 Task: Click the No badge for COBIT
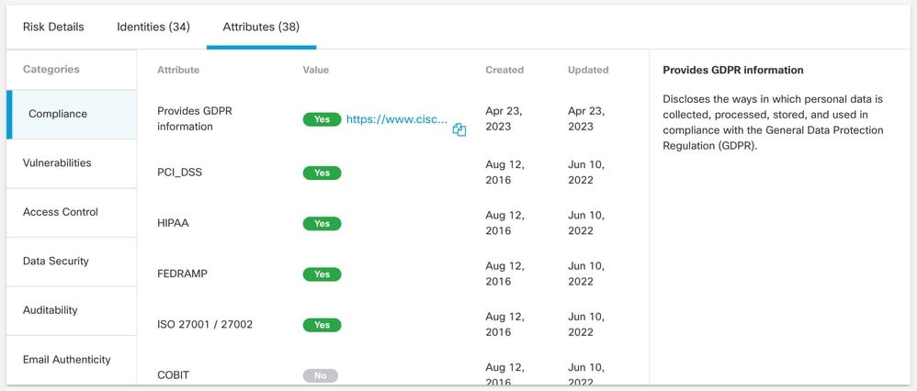pyautogui.click(x=321, y=375)
